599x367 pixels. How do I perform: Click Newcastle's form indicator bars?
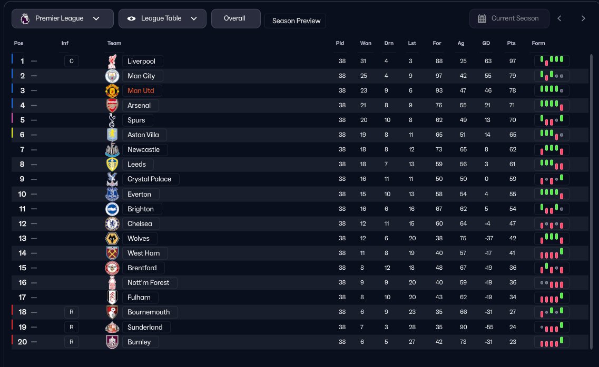(x=552, y=150)
